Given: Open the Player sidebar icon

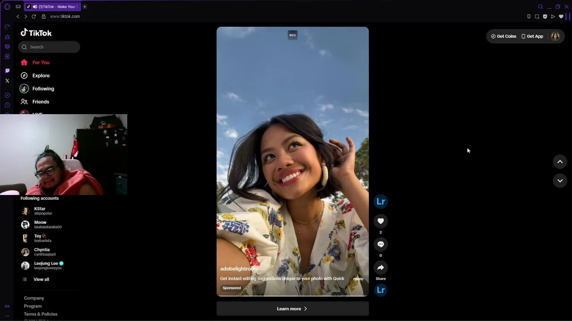Looking at the screenshot, I should [x=7, y=95].
